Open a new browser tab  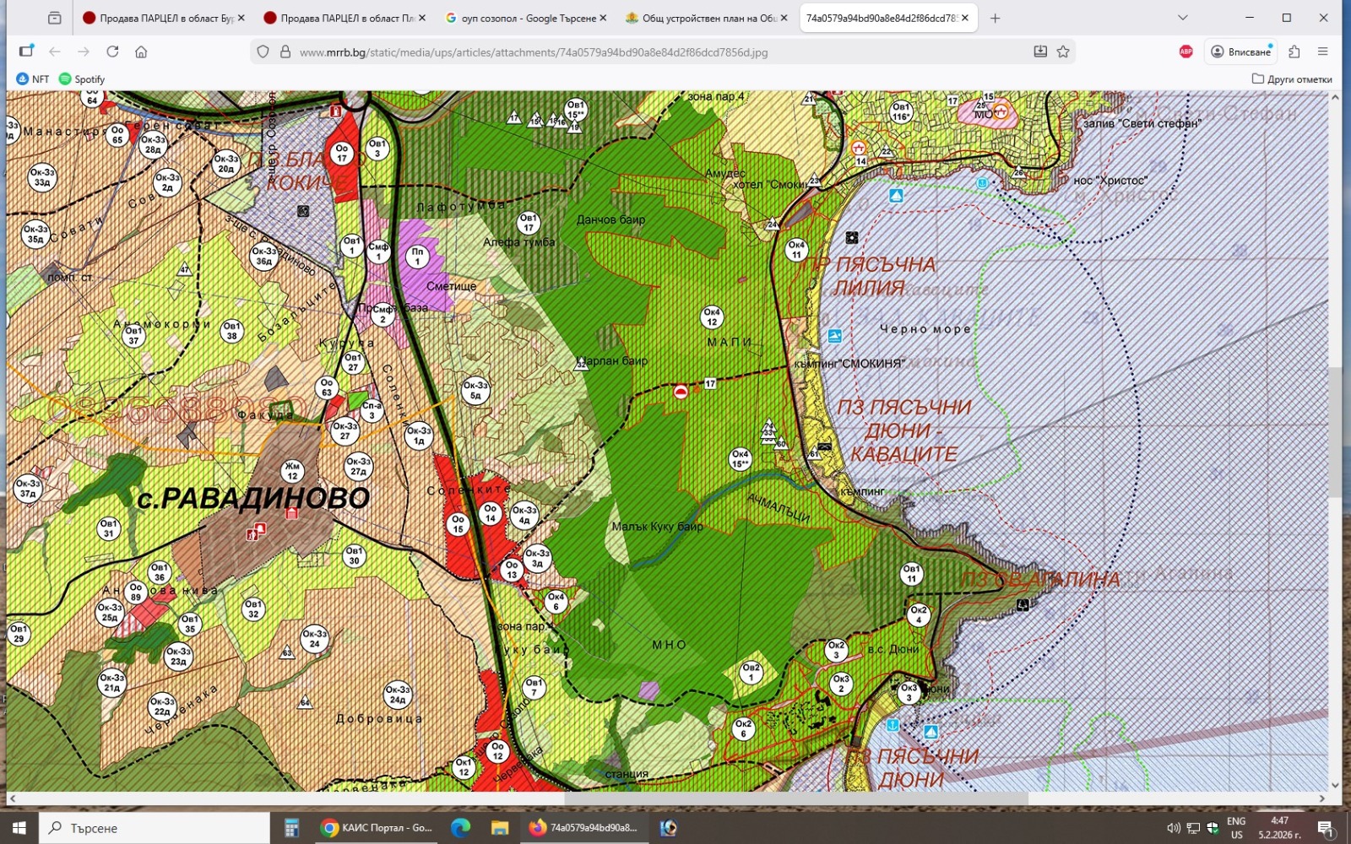[x=995, y=18]
